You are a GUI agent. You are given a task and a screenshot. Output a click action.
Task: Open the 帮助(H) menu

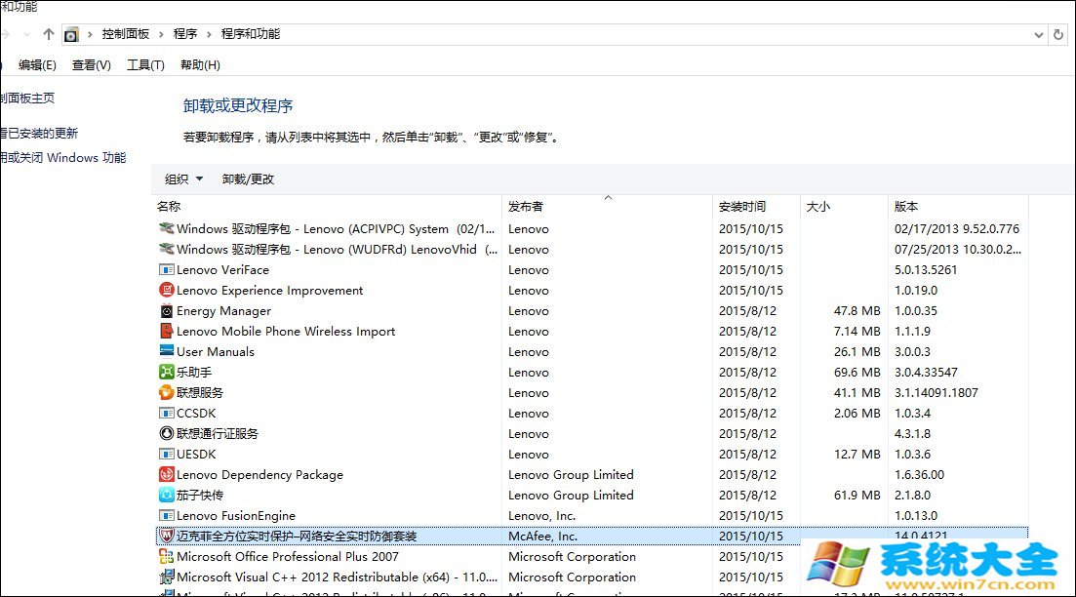pyautogui.click(x=200, y=65)
